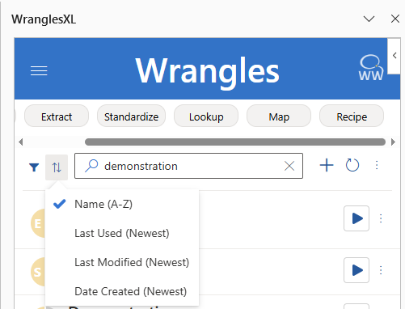Screen dimensions: 405x309
Task: Add a new wrangle with the plus icon
Action: click(x=327, y=165)
